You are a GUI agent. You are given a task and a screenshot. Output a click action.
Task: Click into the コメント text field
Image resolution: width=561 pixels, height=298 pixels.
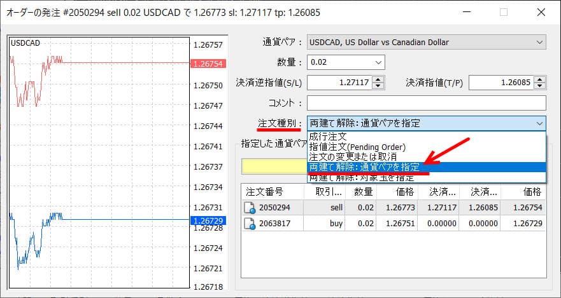tap(426, 103)
